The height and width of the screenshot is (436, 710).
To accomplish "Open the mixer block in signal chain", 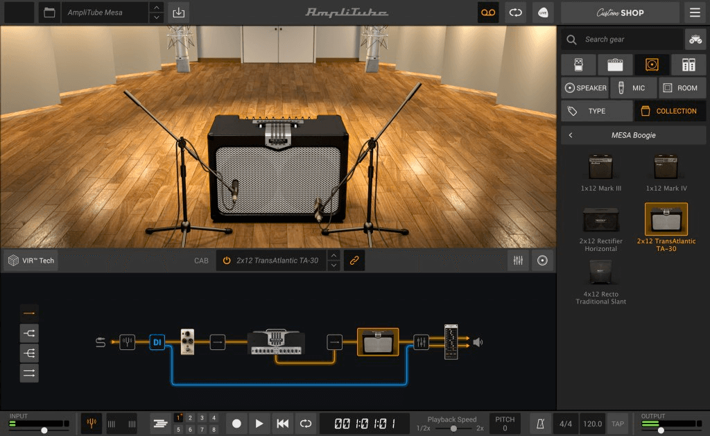I will [x=421, y=342].
